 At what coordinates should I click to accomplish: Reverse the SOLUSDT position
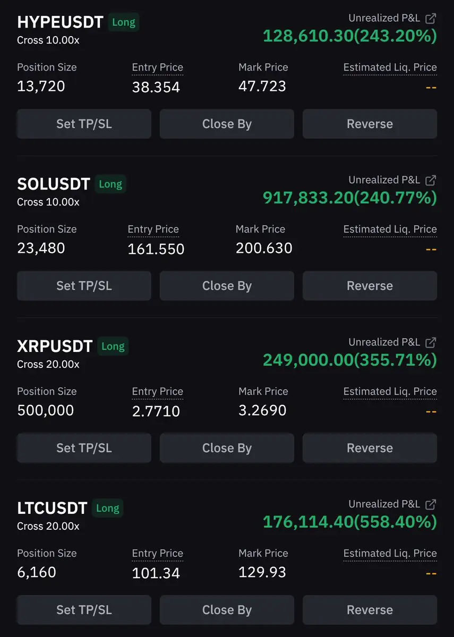tap(370, 286)
